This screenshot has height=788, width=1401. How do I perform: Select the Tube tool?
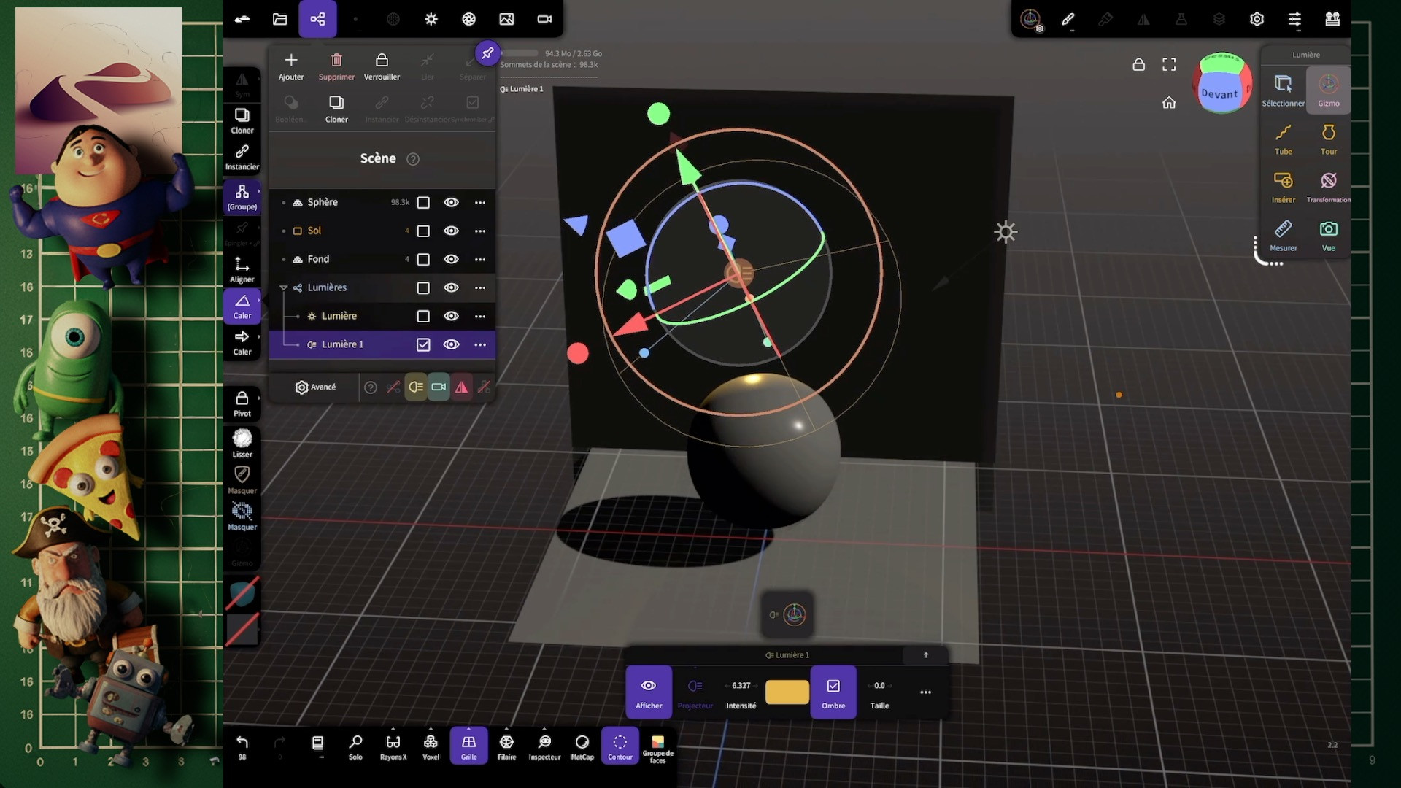pyautogui.click(x=1283, y=139)
